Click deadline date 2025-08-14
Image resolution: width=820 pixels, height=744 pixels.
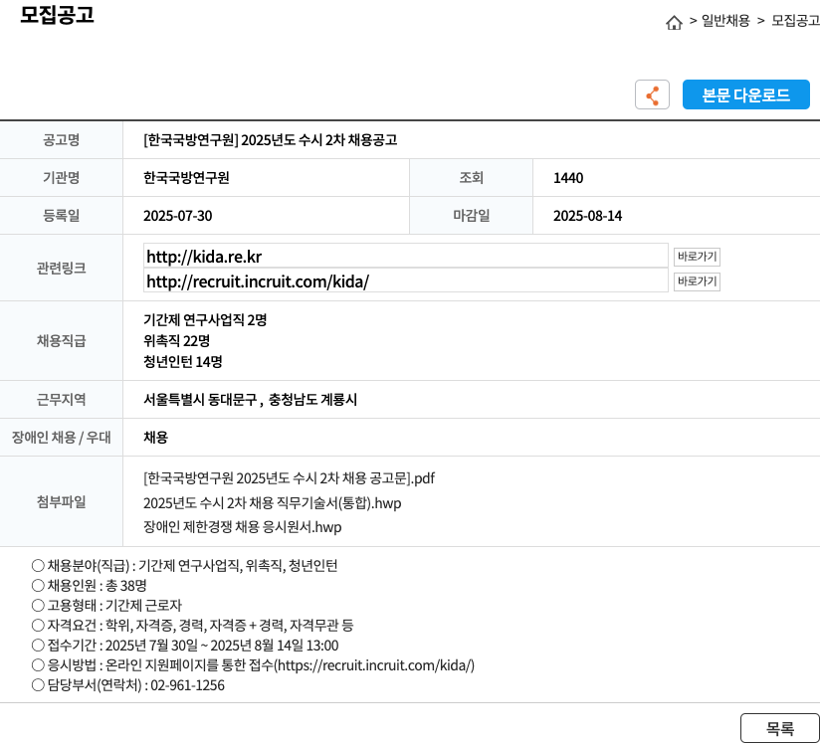point(588,216)
